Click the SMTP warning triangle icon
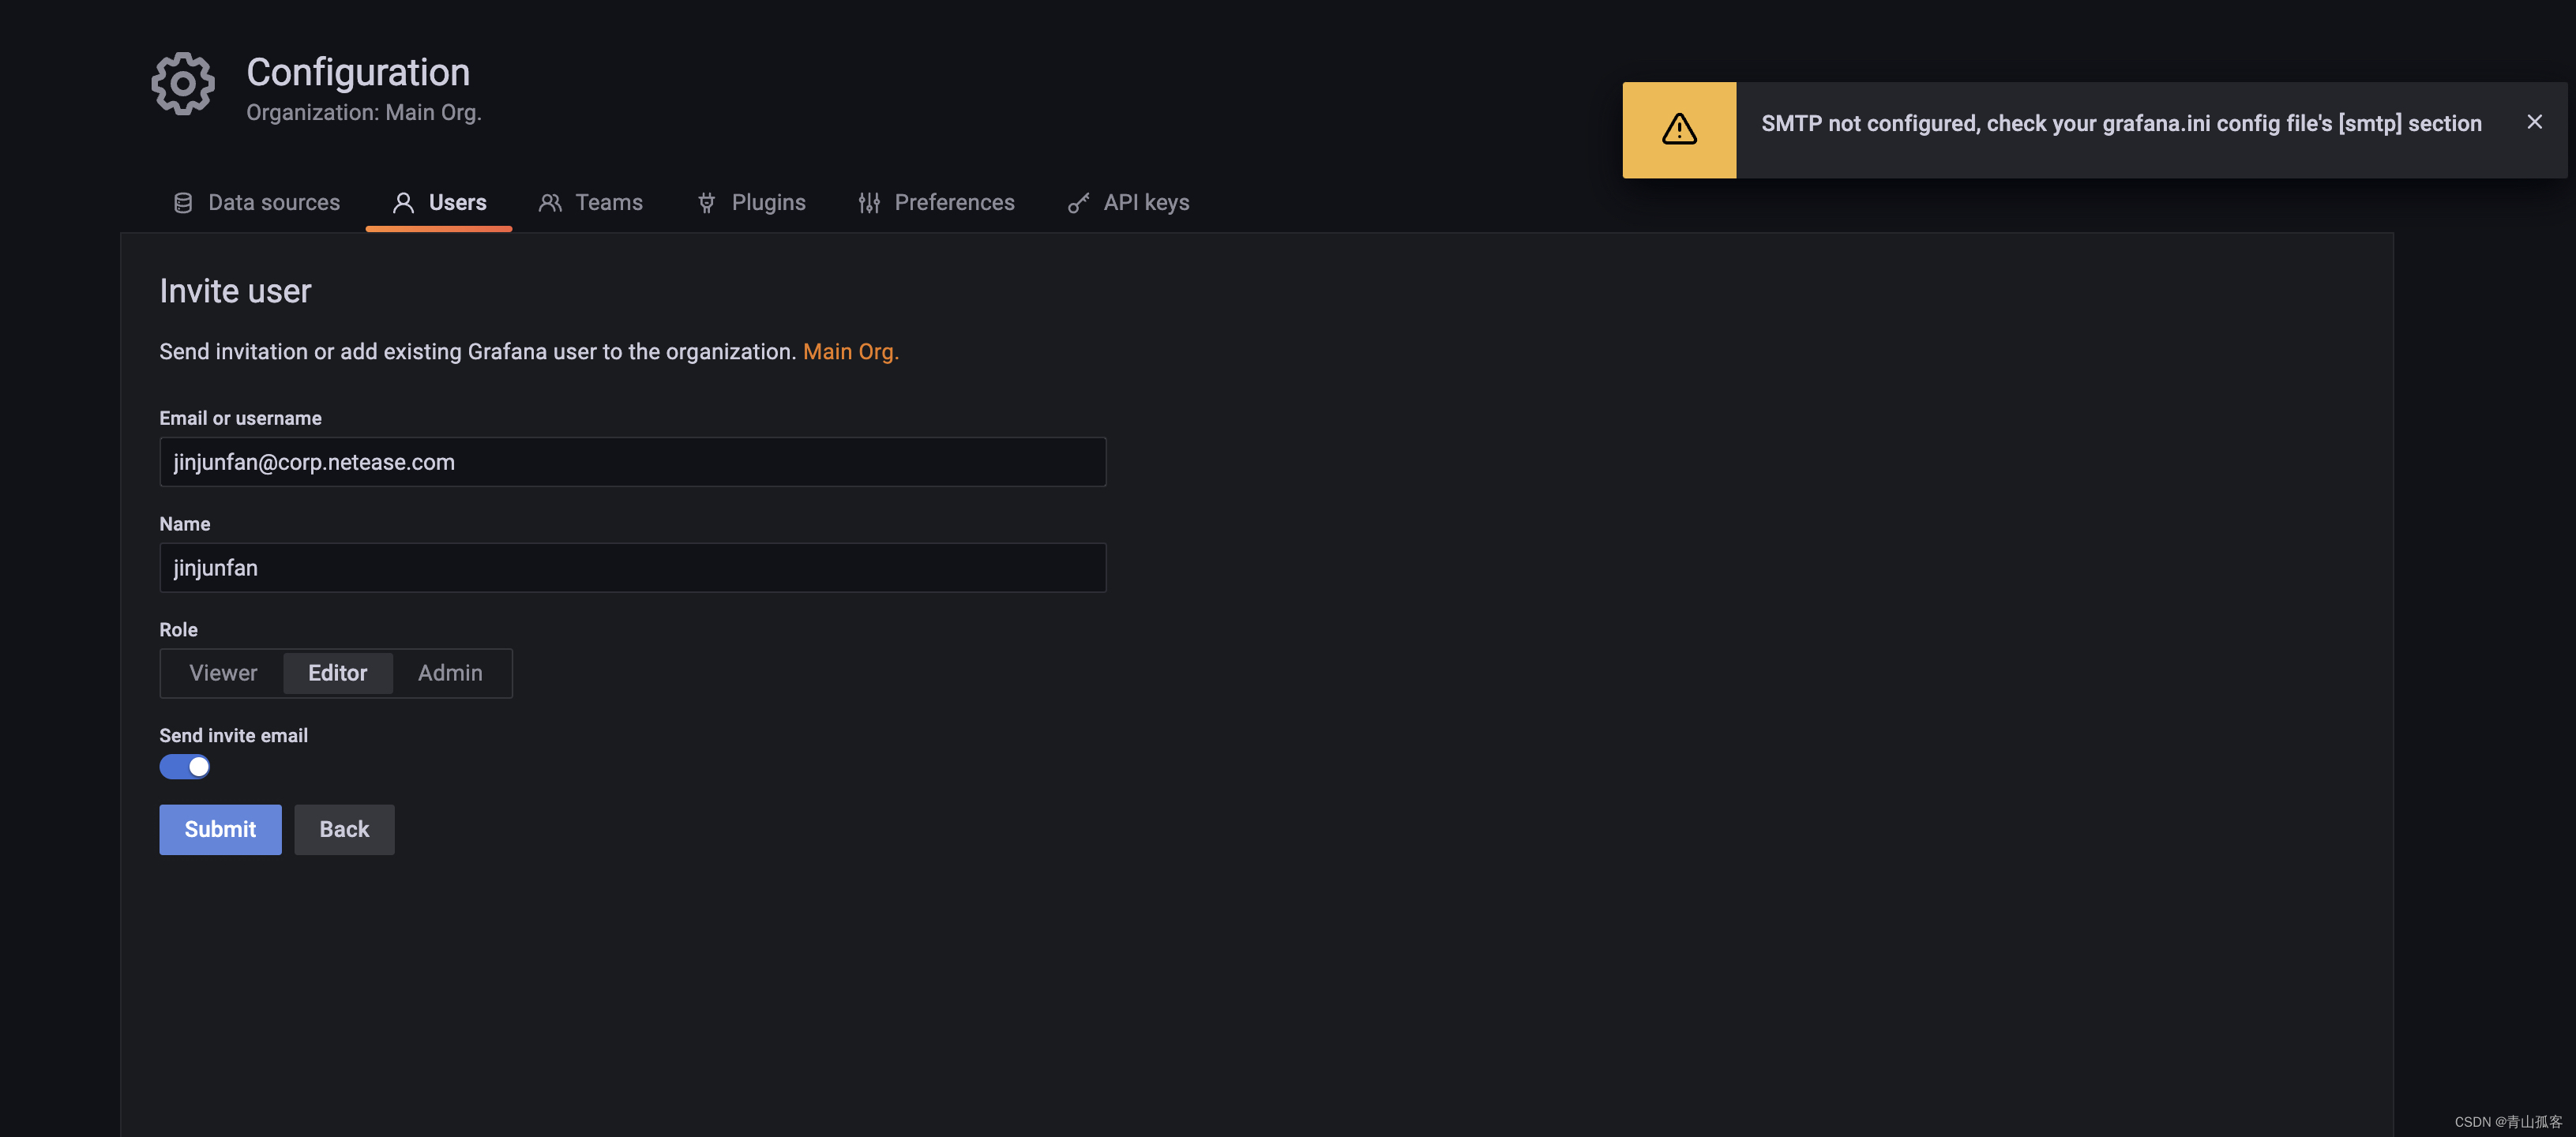2576x1137 pixels. click(x=1679, y=129)
